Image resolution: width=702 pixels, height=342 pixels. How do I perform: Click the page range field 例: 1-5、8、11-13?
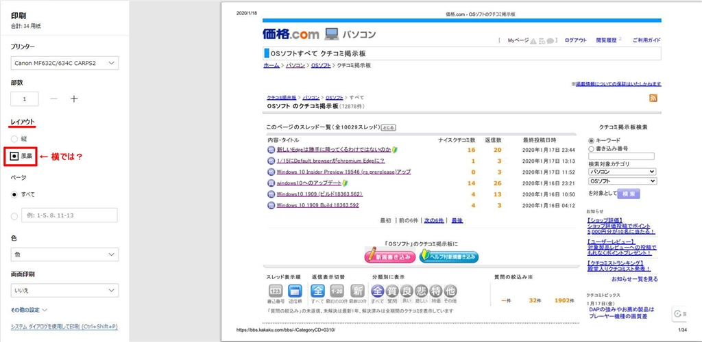[x=70, y=215]
